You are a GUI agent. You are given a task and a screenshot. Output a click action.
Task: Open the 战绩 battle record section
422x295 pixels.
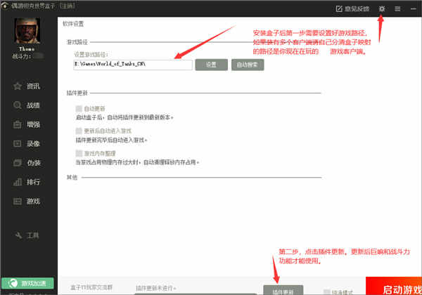click(x=27, y=105)
